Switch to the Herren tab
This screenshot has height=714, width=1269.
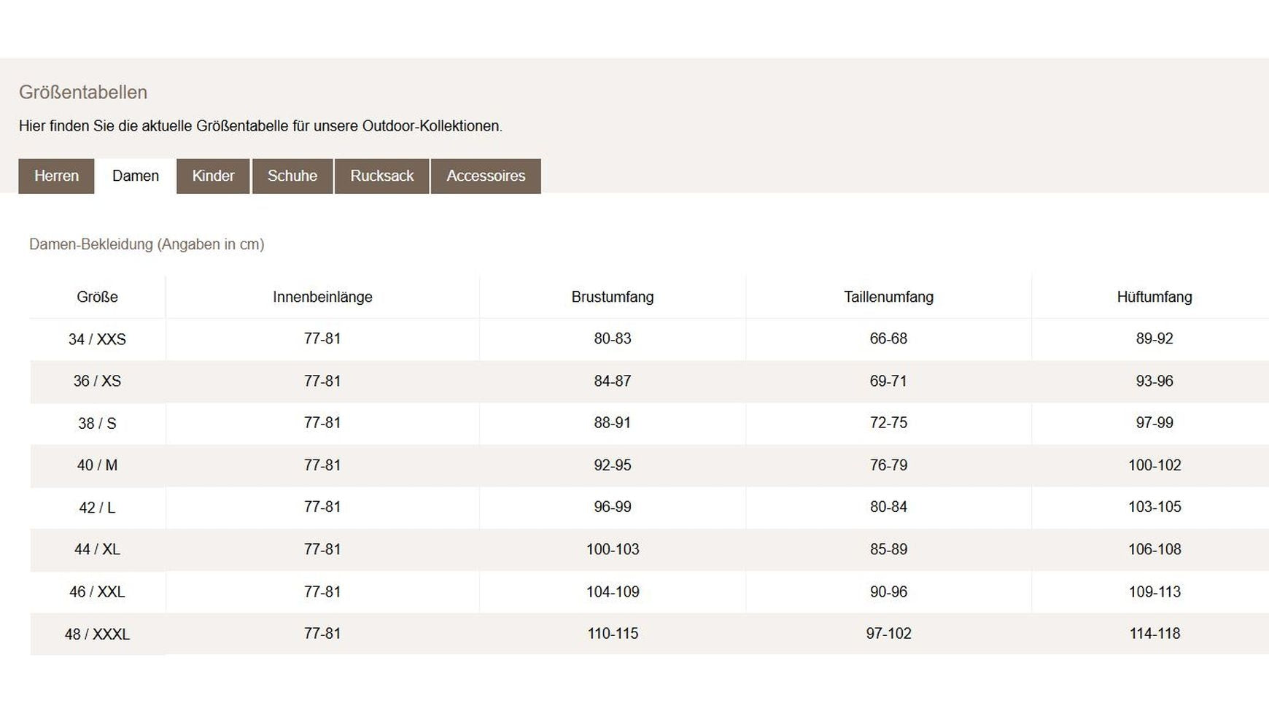pos(56,176)
